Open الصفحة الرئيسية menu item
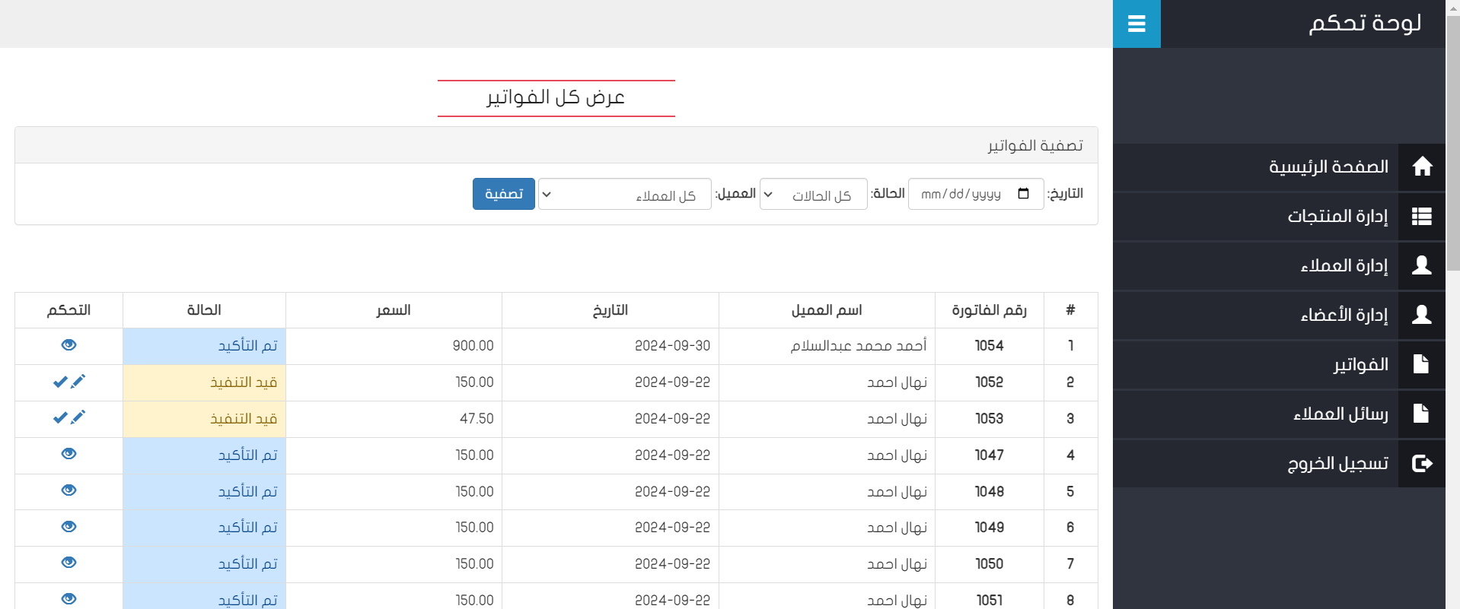The width and height of the screenshot is (1460, 609). pyautogui.click(x=1279, y=167)
